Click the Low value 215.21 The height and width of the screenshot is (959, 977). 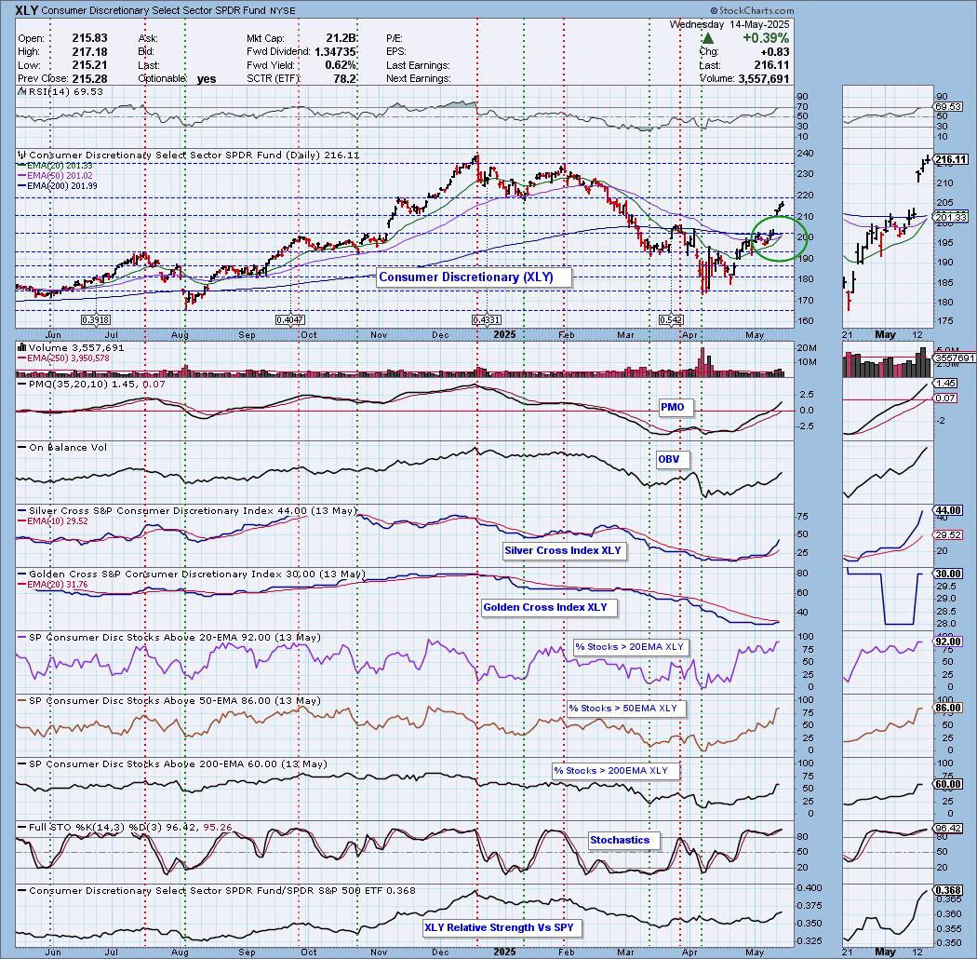[x=89, y=65]
